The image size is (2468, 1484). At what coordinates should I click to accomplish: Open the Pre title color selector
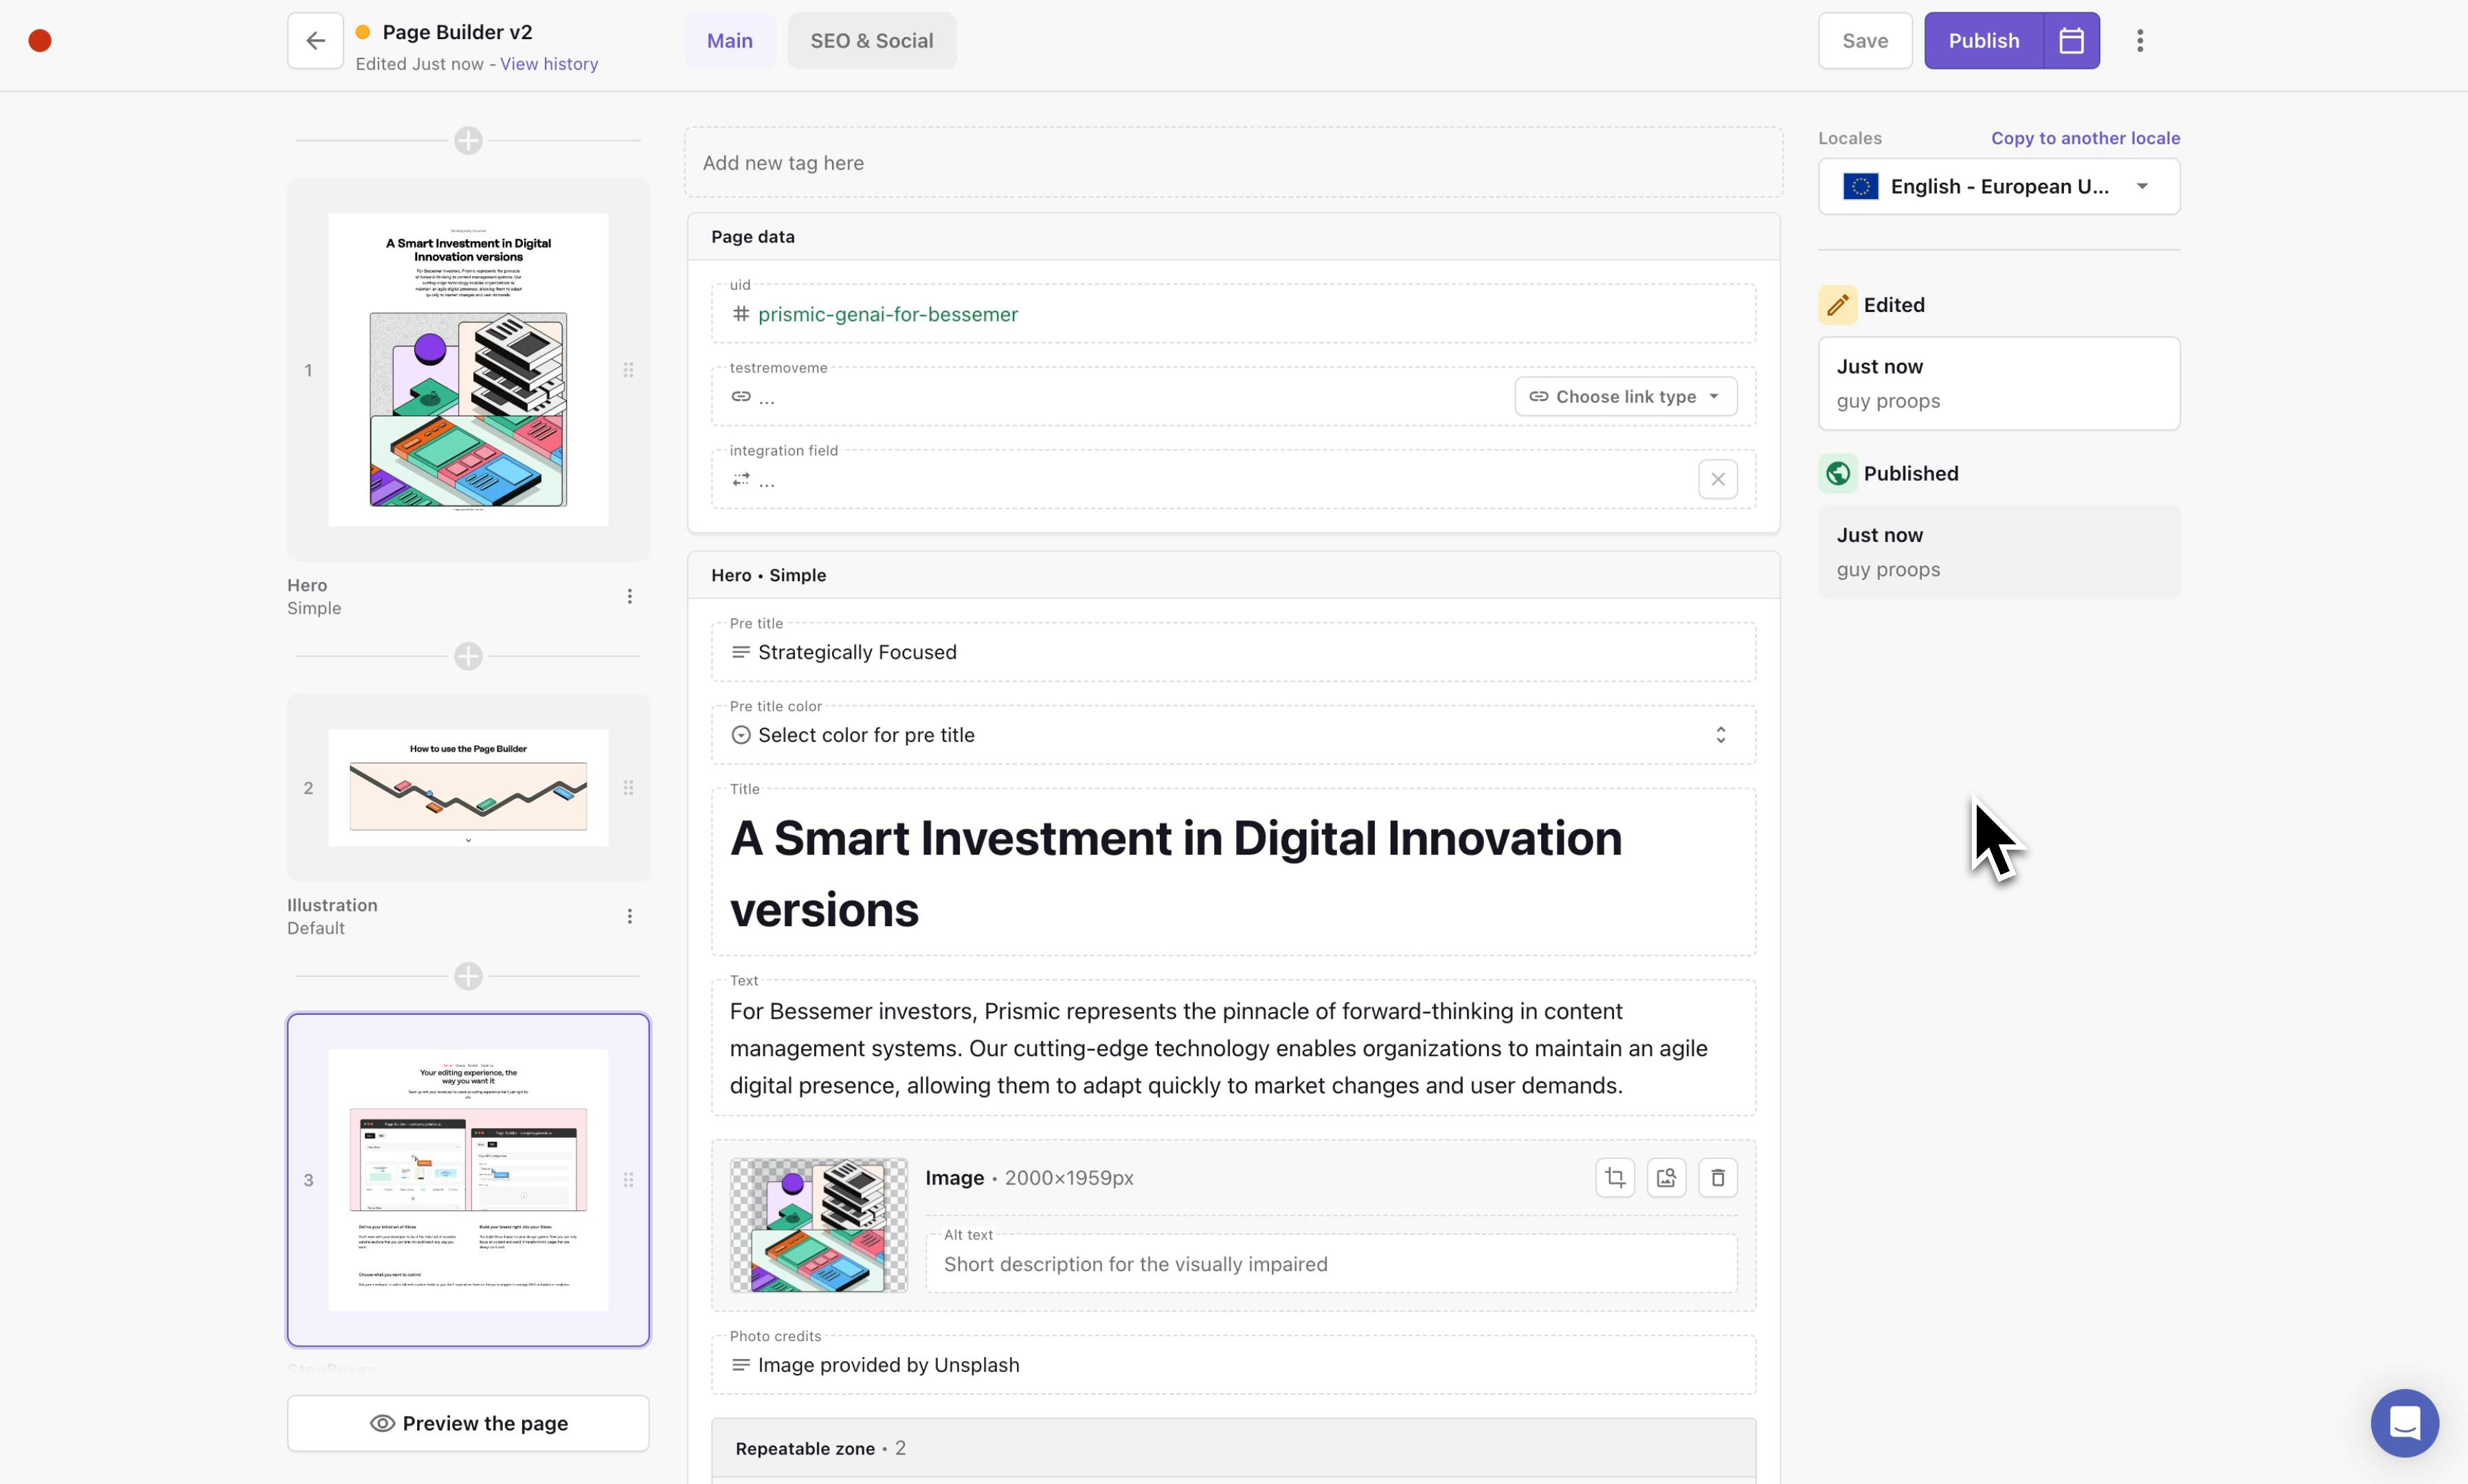click(1233, 735)
